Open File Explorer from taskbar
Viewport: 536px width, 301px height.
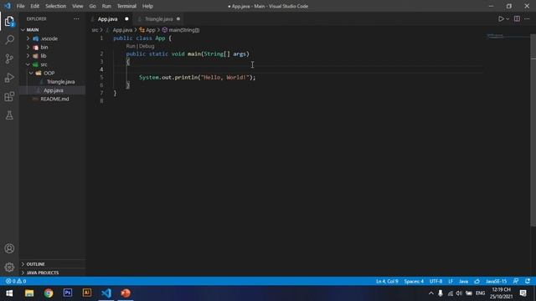click(29, 293)
